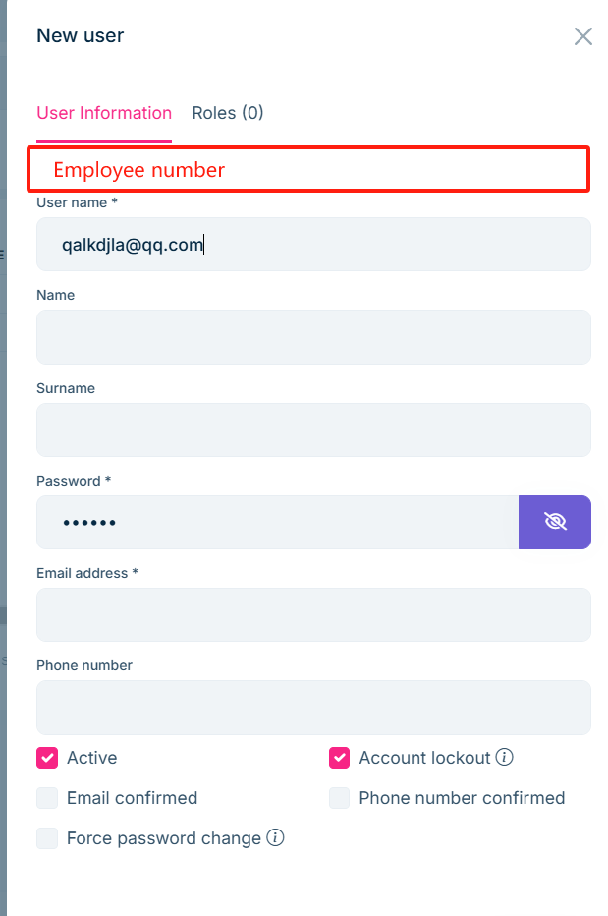Viewport: 608px width, 916px height.
Task: Disable the Account lockout checkbox
Action: tap(340, 758)
